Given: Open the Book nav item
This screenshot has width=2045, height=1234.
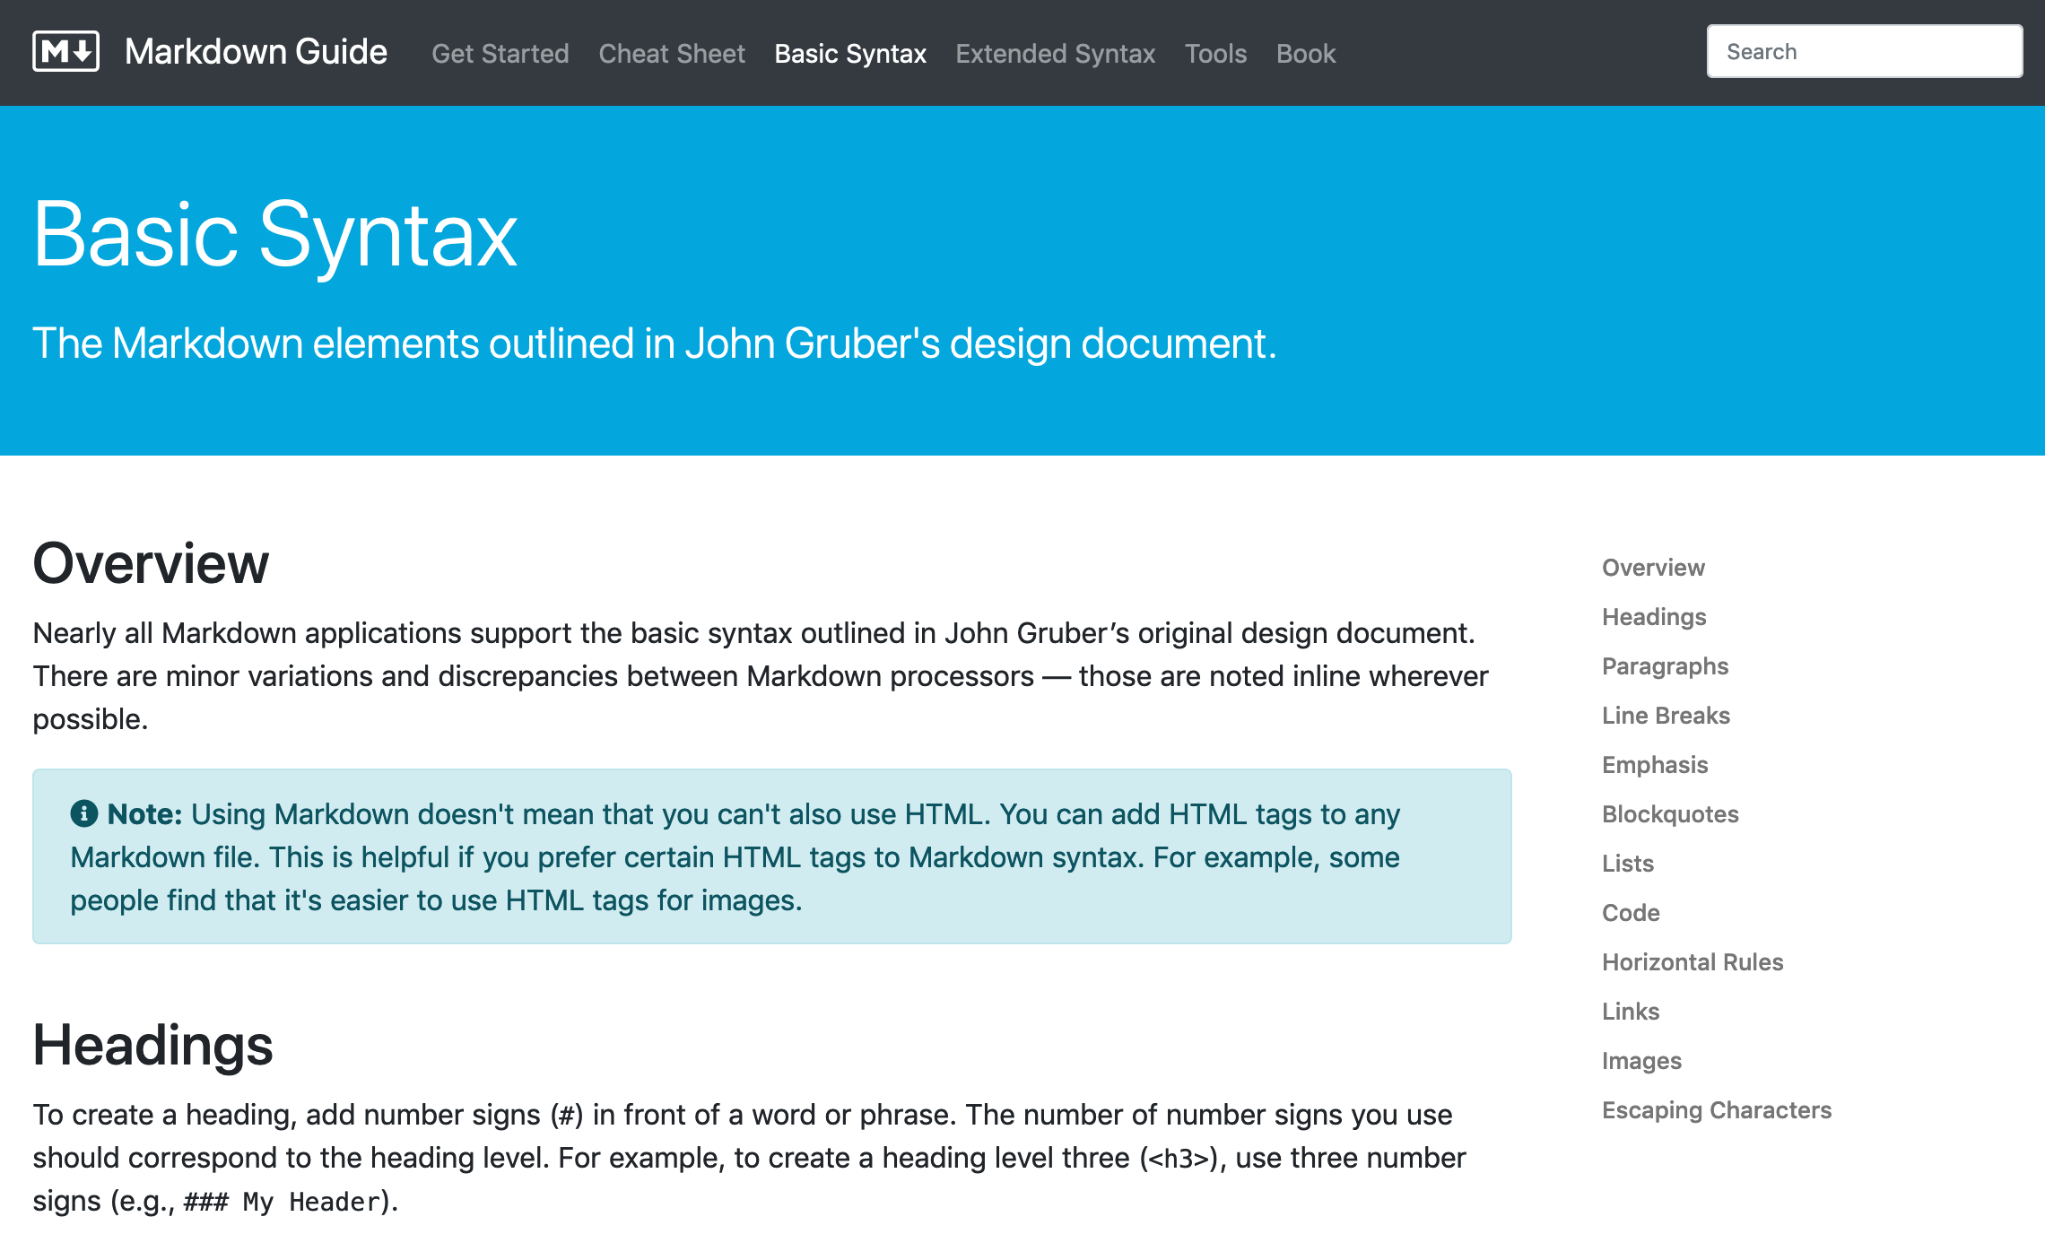Looking at the screenshot, I should pyautogui.click(x=1306, y=54).
